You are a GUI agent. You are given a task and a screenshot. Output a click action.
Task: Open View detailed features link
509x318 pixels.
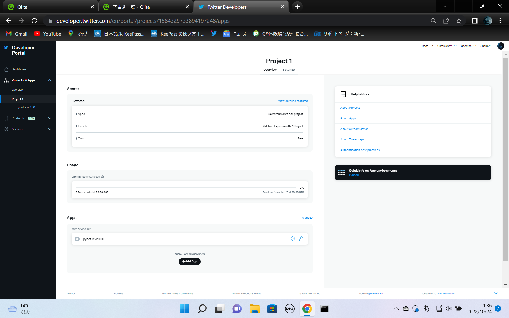[293, 101]
